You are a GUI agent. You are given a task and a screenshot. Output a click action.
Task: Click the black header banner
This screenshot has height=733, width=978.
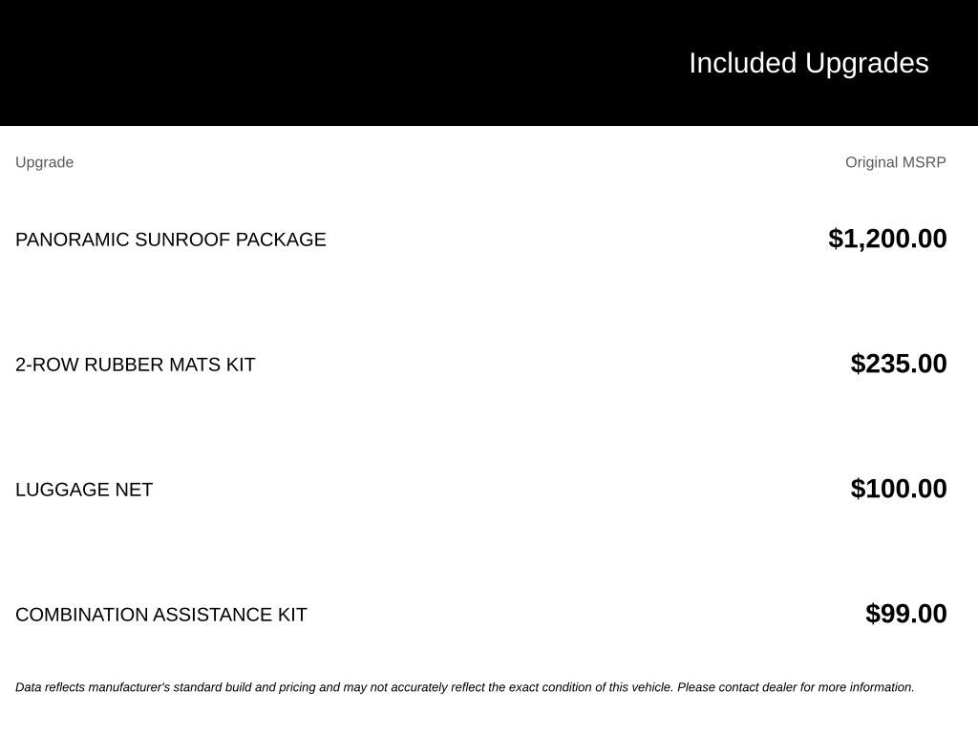tap(489, 63)
